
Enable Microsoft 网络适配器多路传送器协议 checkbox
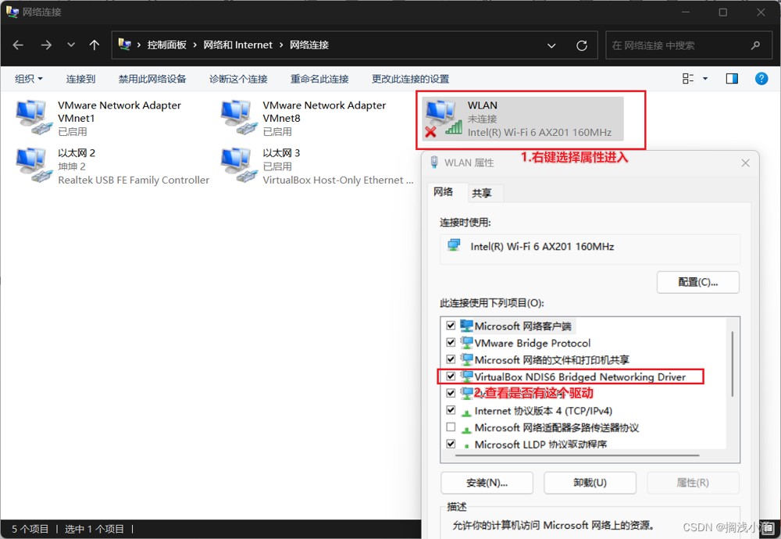click(451, 427)
